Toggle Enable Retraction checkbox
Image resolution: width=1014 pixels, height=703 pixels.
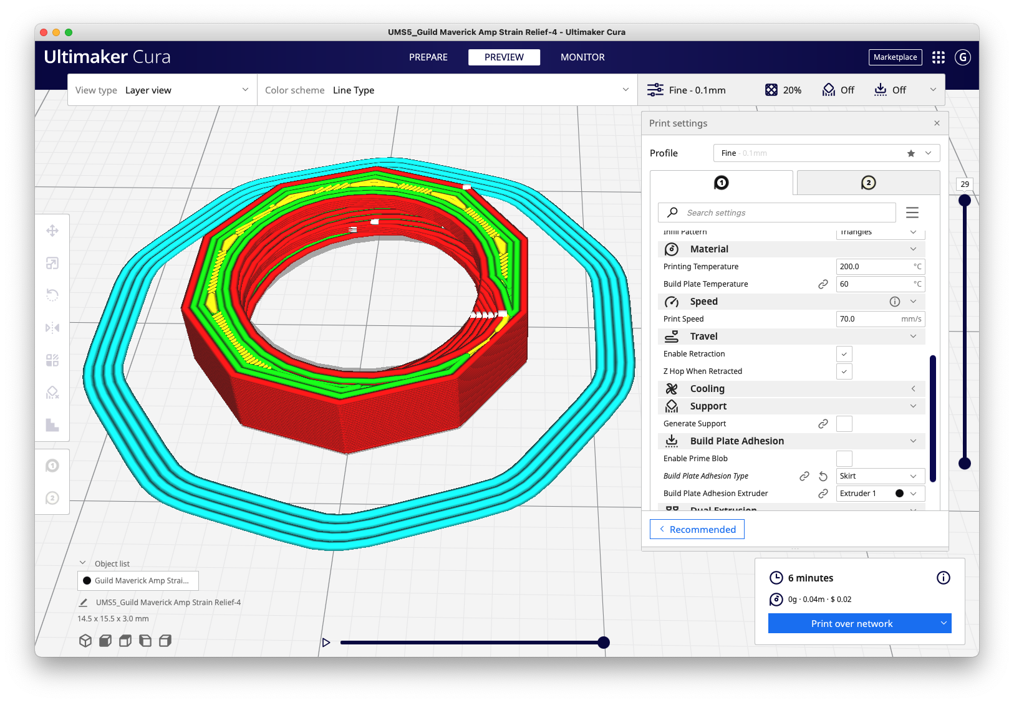coord(844,354)
